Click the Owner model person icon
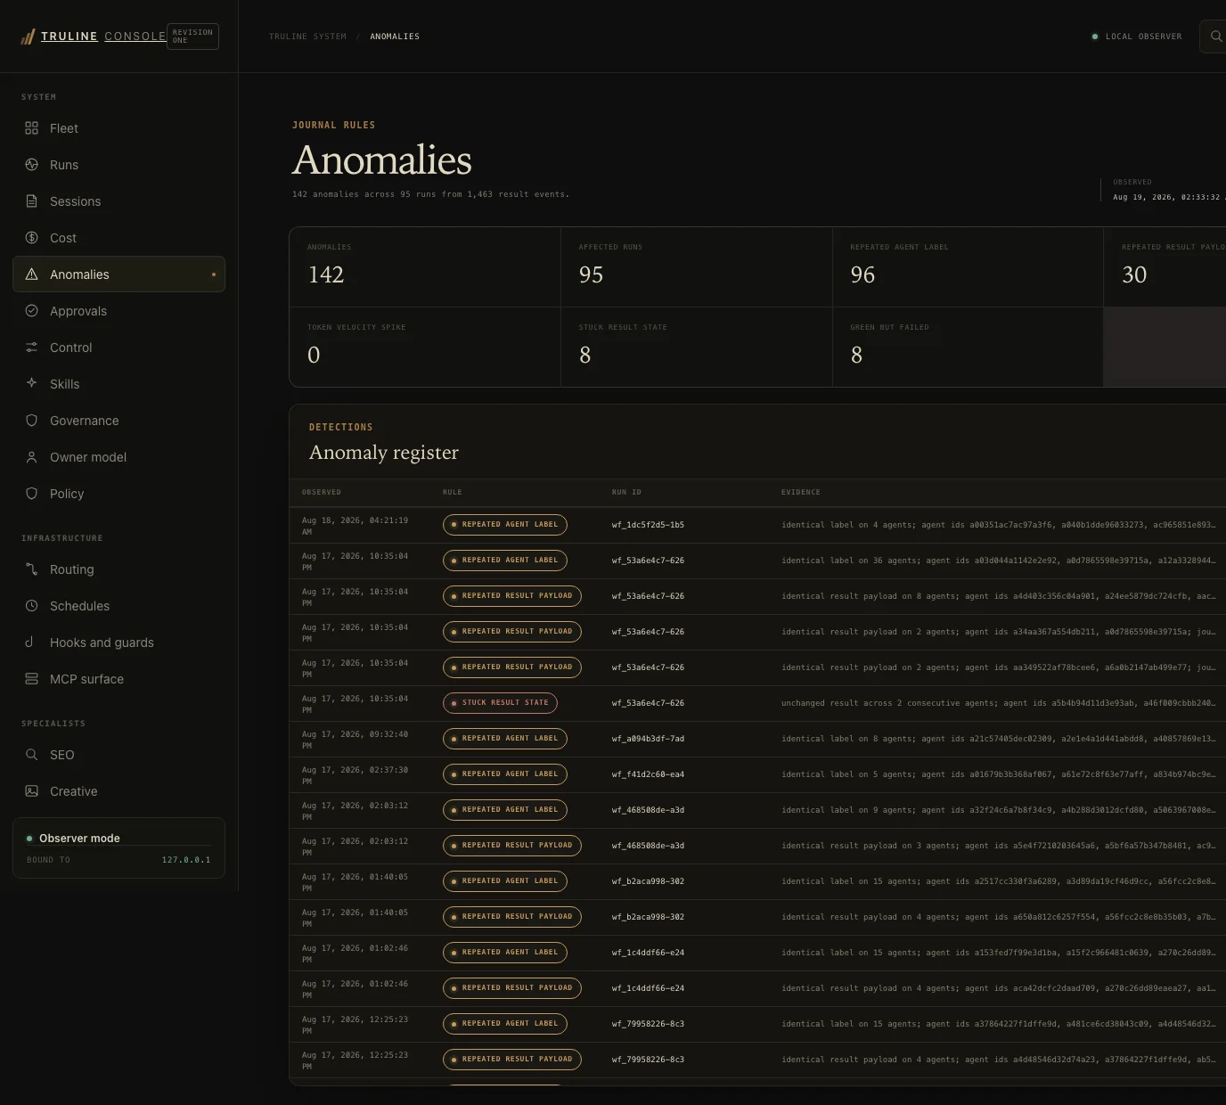 coord(32,457)
